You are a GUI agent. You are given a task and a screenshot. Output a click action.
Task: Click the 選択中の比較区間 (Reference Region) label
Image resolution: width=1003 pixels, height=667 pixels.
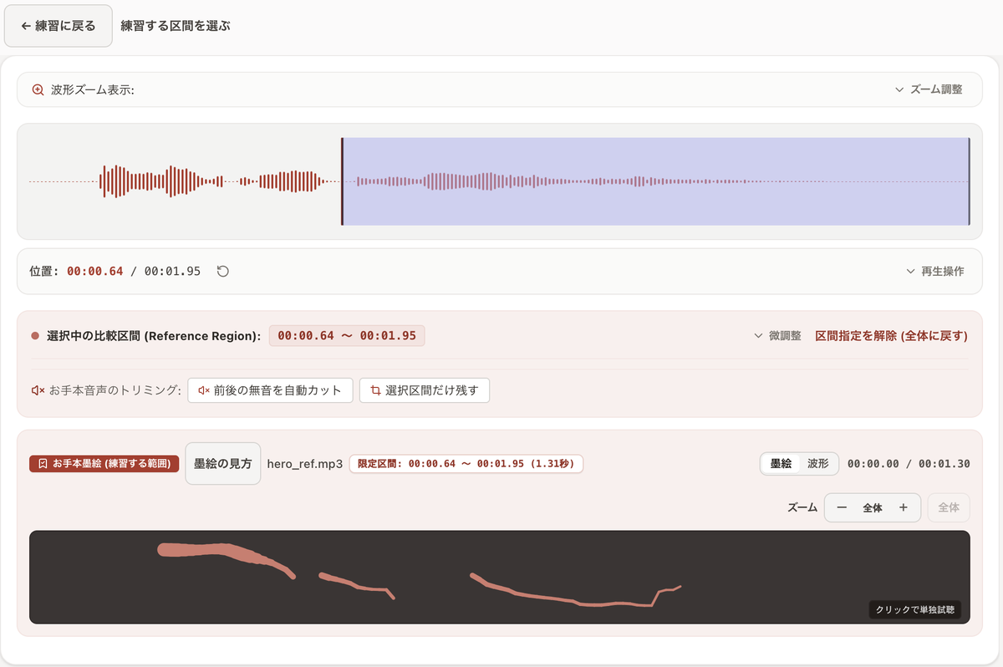pos(154,336)
